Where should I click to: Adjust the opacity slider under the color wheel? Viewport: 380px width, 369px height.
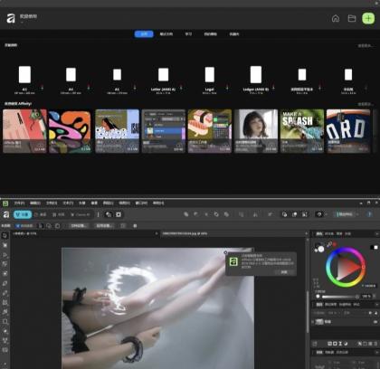340,297
